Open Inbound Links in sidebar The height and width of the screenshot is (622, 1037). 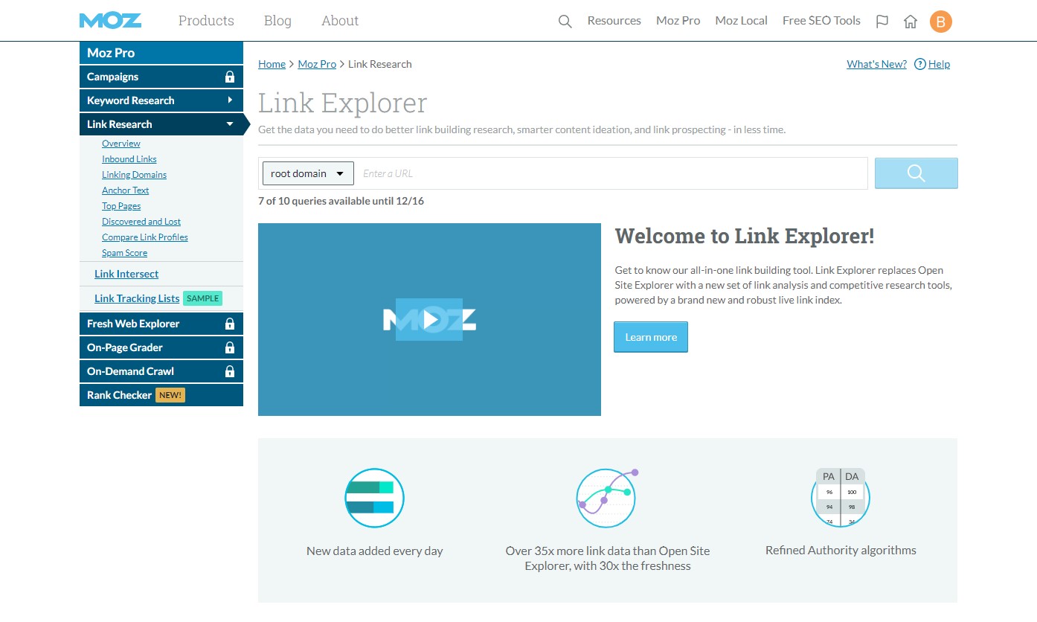coord(129,159)
